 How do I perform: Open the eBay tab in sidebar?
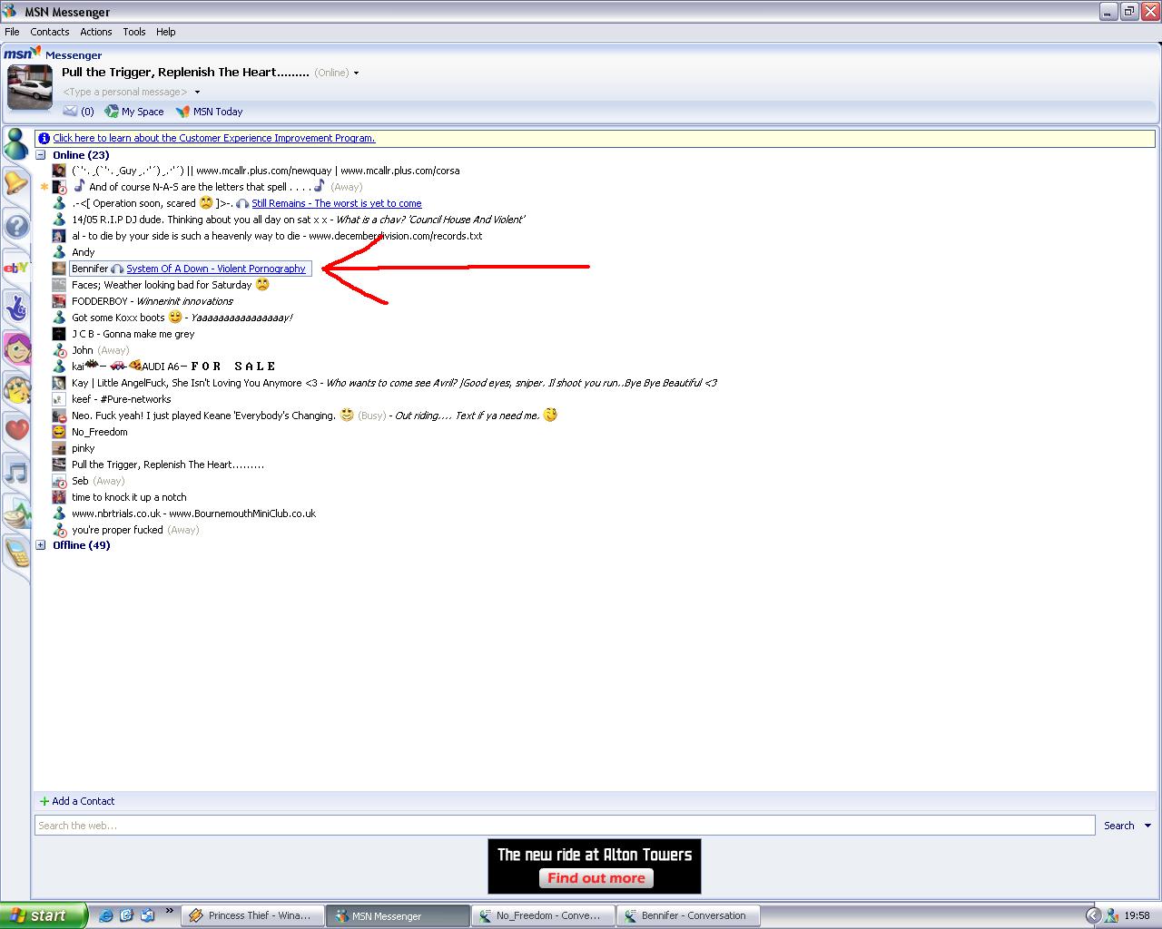point(16,268)
